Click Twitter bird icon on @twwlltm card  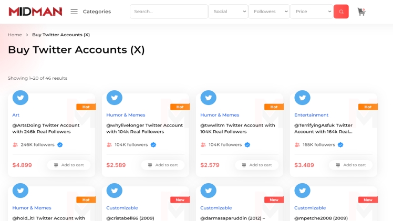[208, 98]
